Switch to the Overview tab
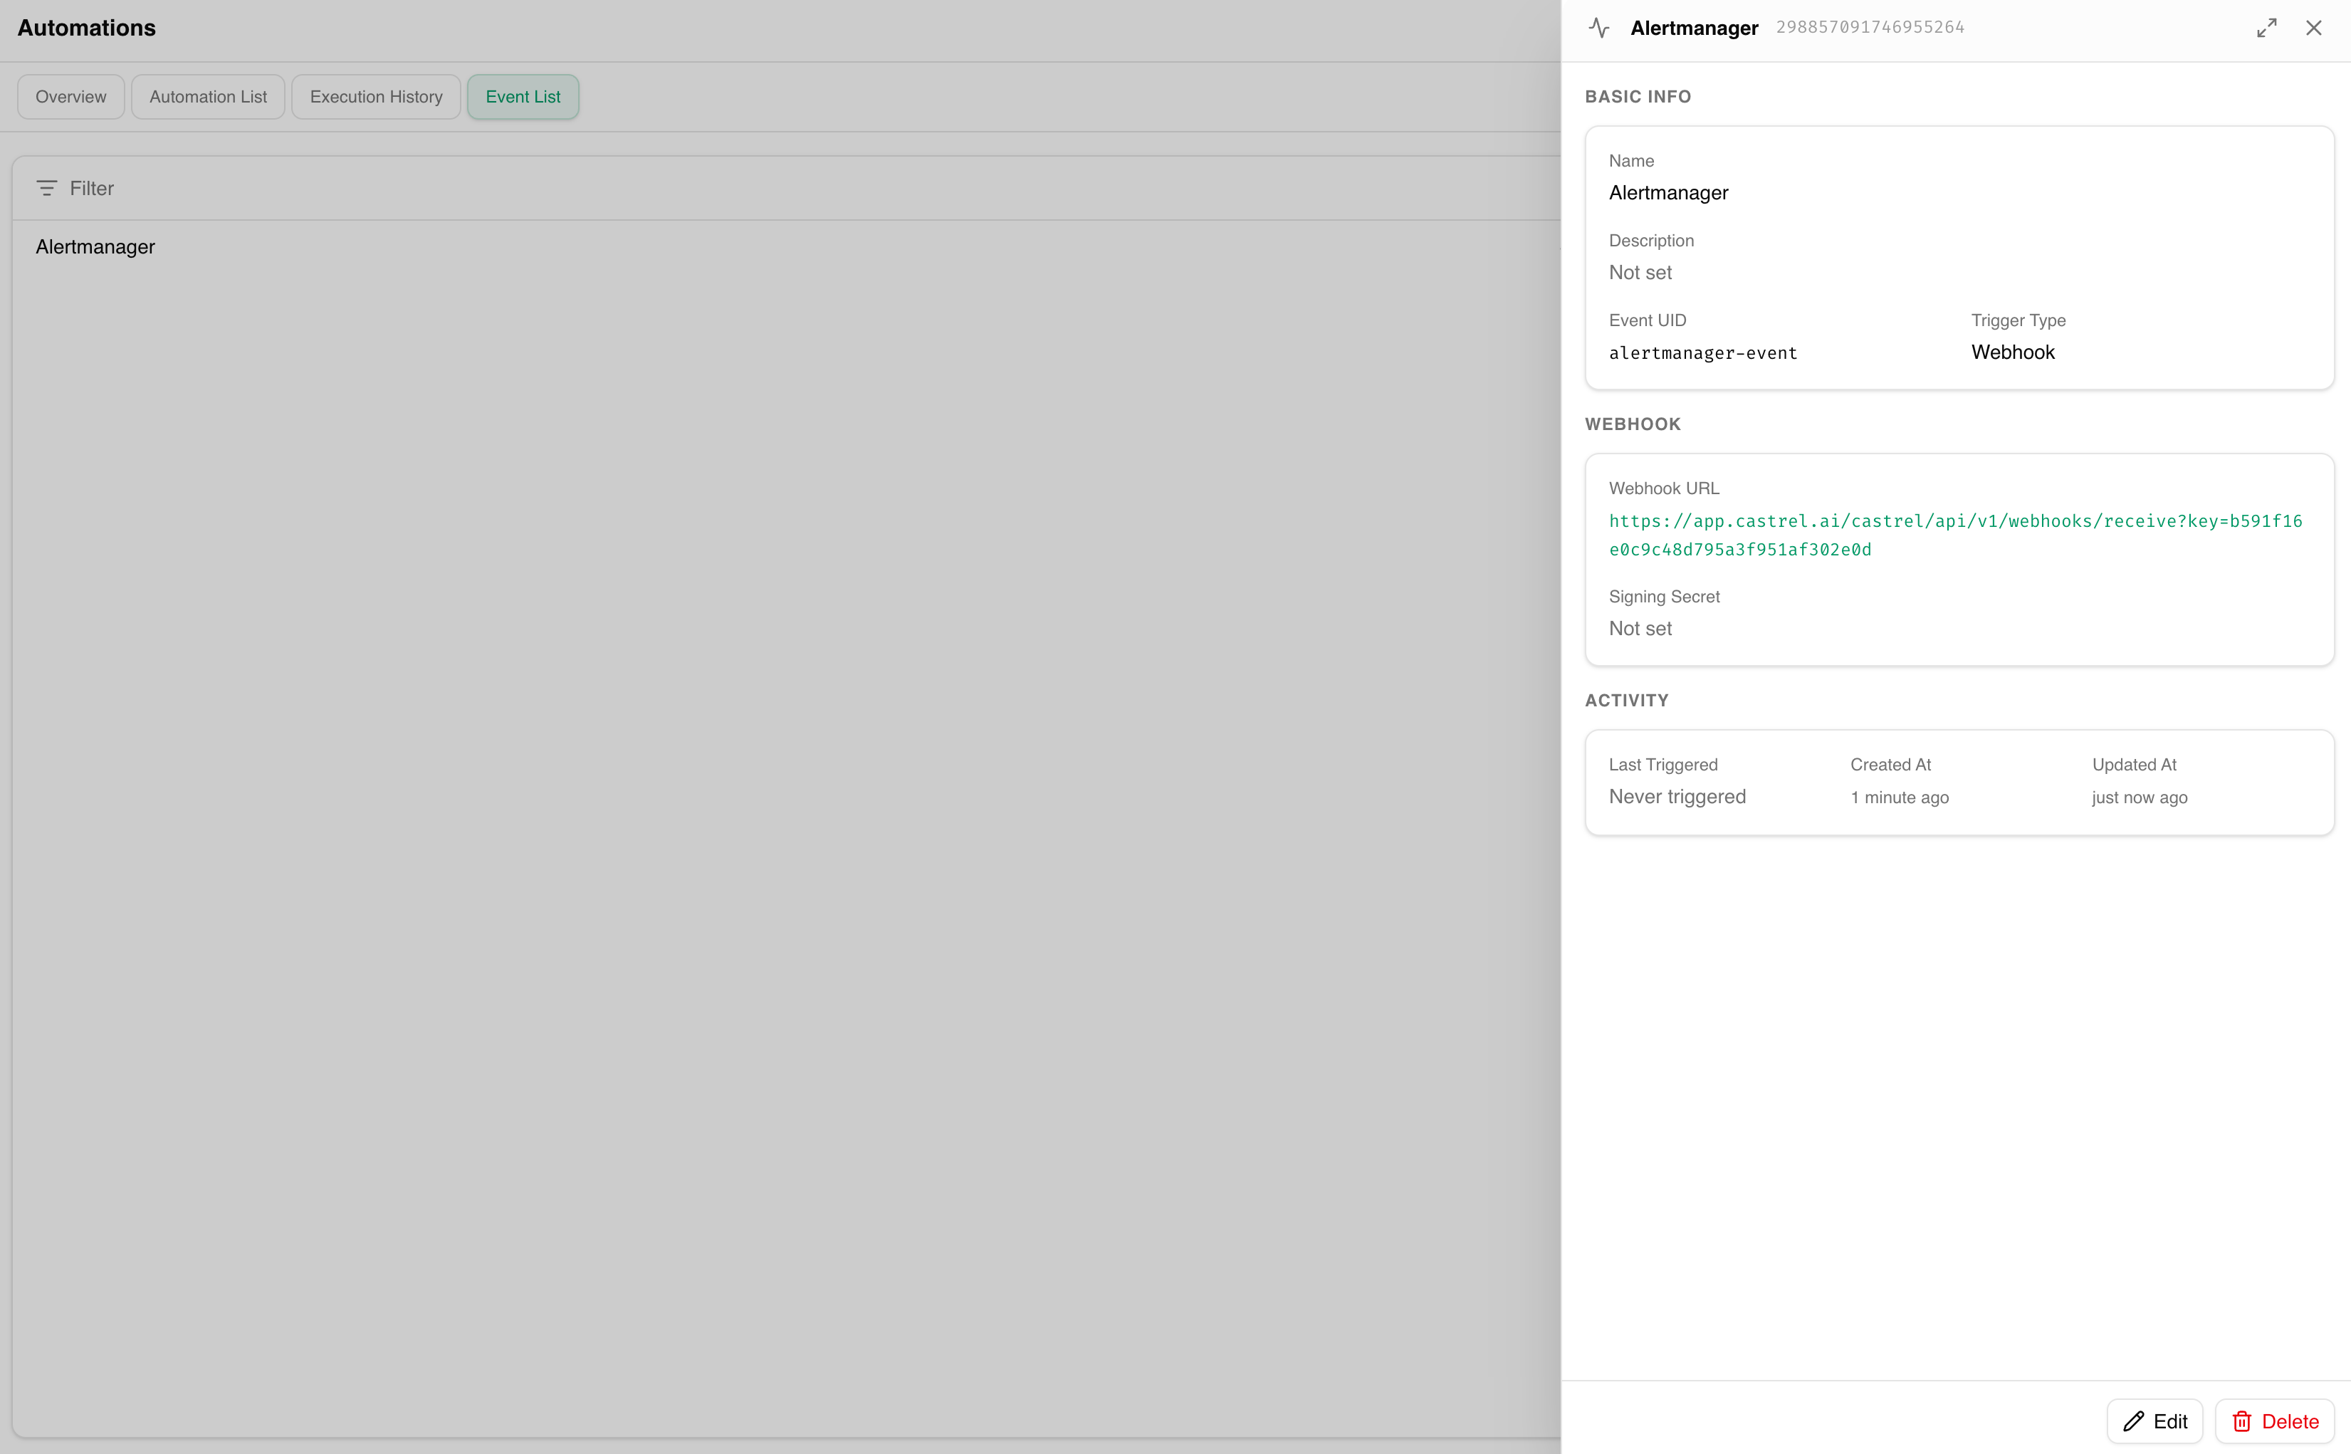 [x=69, y=96]
